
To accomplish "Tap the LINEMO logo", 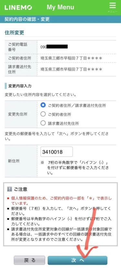I will click(x=18, y=7).
